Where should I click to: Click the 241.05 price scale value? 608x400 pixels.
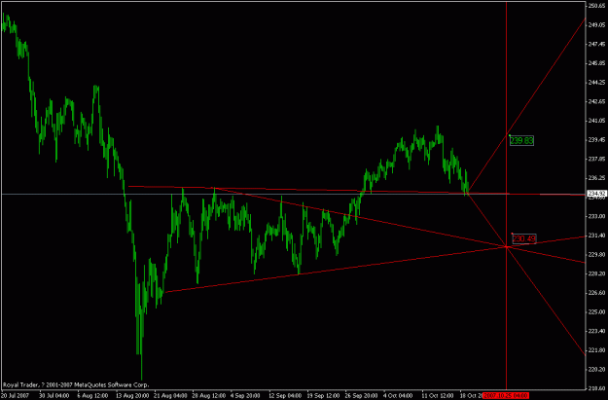[x=597, y=121]
